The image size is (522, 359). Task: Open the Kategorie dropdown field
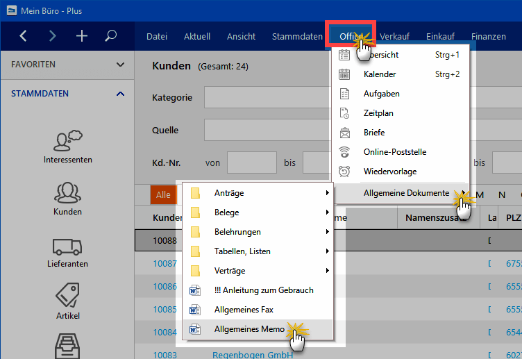(268, 97)
